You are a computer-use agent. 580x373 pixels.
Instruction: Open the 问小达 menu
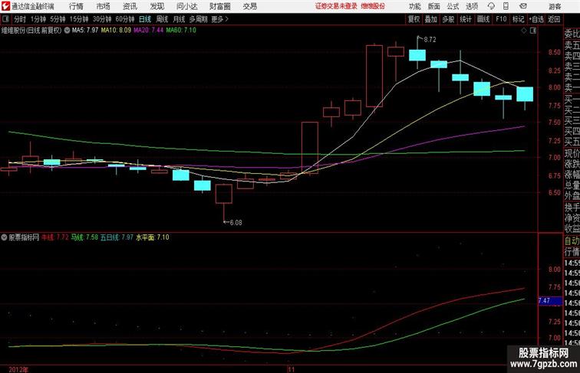tap(186, 6)
